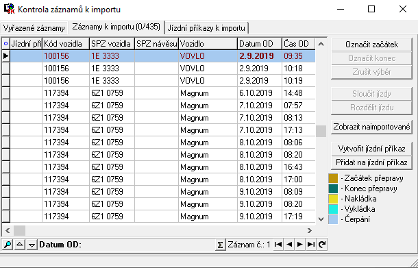The image size is (418, 270).
Task: Click the time 08:13 cell
Action: tap(299, 118)
